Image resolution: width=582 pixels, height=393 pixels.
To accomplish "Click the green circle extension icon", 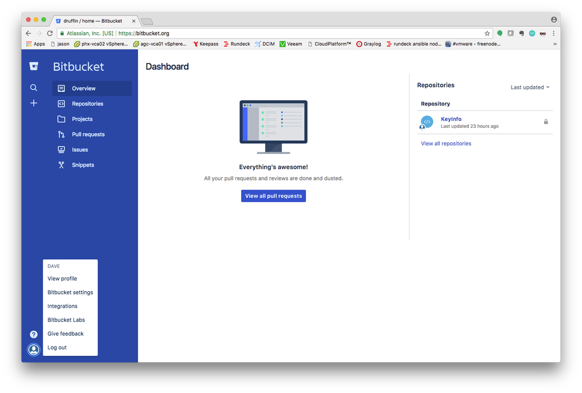I will click(x=500, y=33).
